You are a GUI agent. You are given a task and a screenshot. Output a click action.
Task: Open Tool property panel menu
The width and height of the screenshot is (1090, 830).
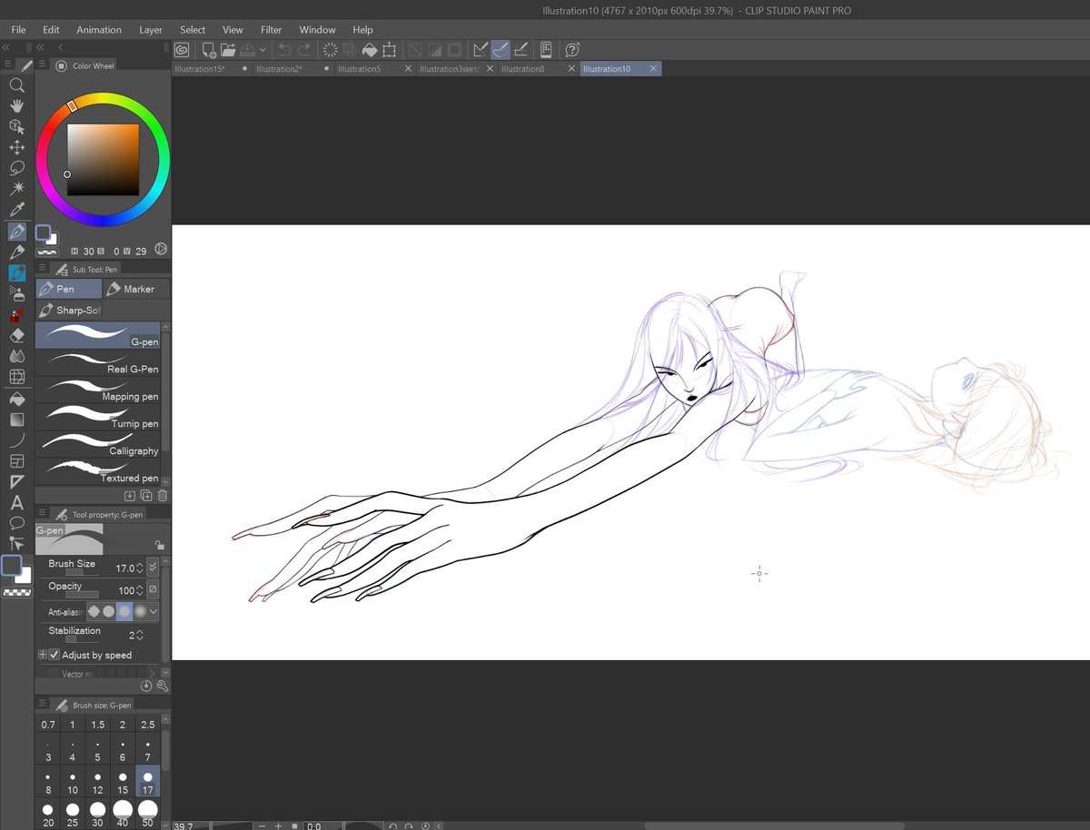[40, 514]
